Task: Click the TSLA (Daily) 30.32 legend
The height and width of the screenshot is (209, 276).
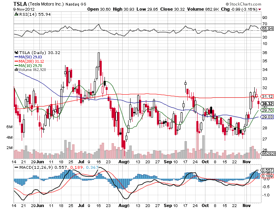Action: pyautogui.click(x=39, y=53)
